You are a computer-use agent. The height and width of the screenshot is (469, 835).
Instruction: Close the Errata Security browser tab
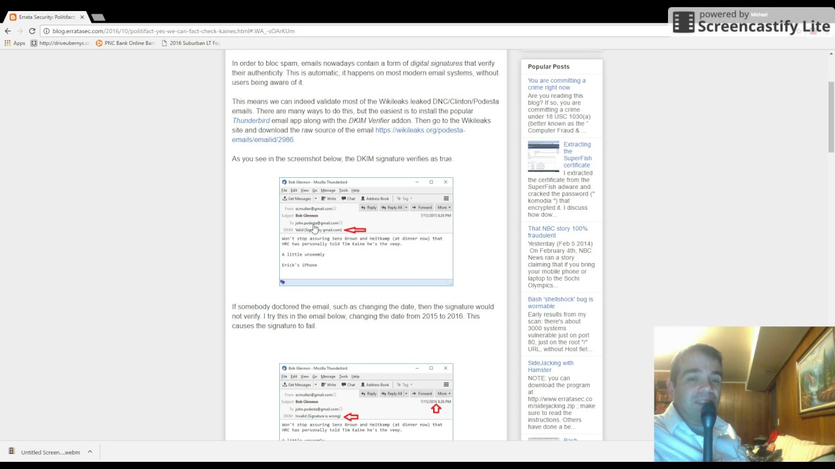click(x=82, y=17)
